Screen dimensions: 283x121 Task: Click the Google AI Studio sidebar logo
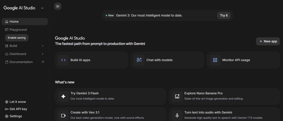[19, 8]
